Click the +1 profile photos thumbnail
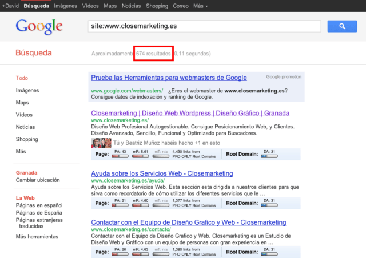This screenshot has height=263, width=366. (101, 143)
